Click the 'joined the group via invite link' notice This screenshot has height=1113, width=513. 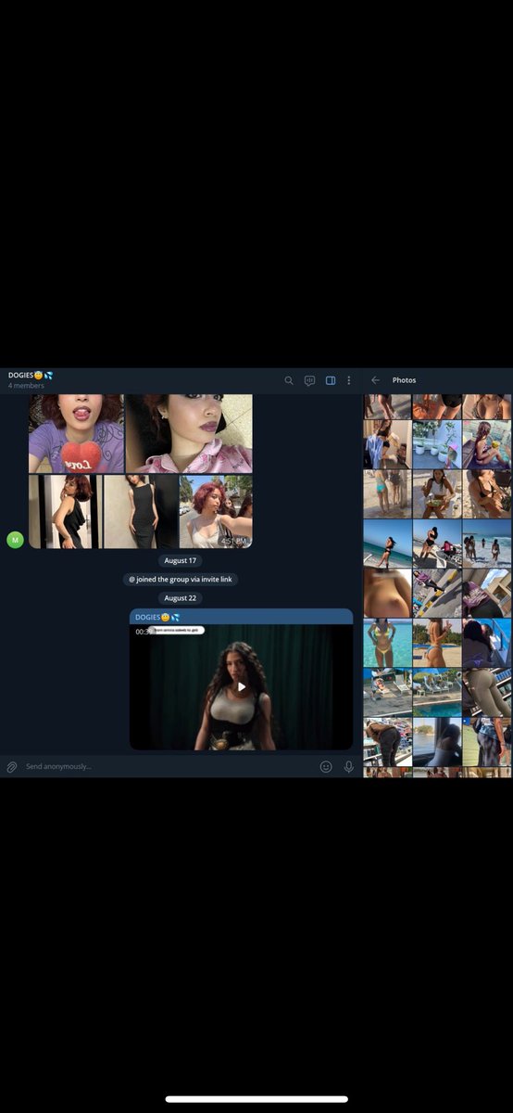[x=181, y=580]
